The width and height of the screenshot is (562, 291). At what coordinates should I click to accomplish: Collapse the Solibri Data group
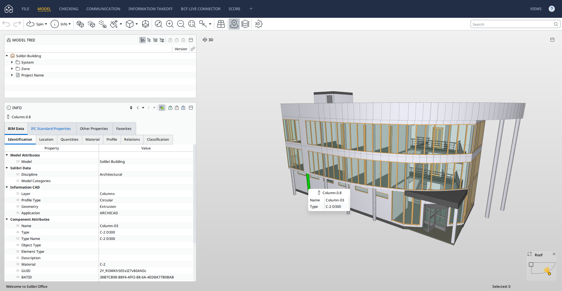(7, 168)
